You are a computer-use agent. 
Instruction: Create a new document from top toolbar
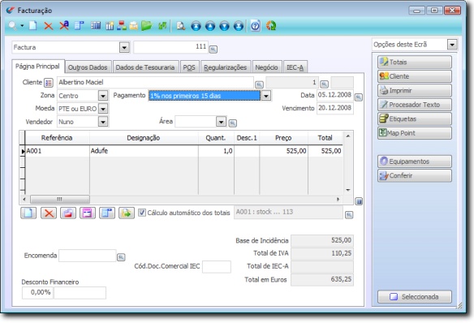33,26
